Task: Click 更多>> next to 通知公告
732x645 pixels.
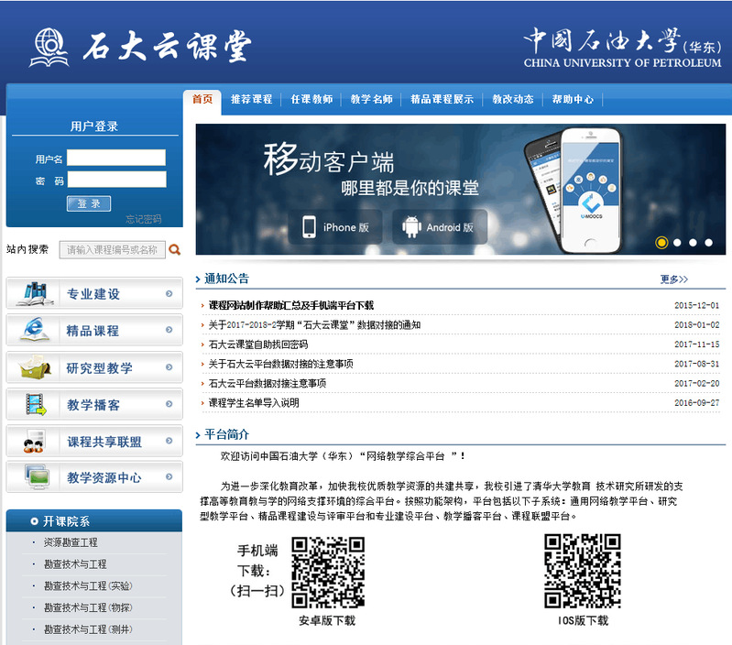Action: point(674,279)
